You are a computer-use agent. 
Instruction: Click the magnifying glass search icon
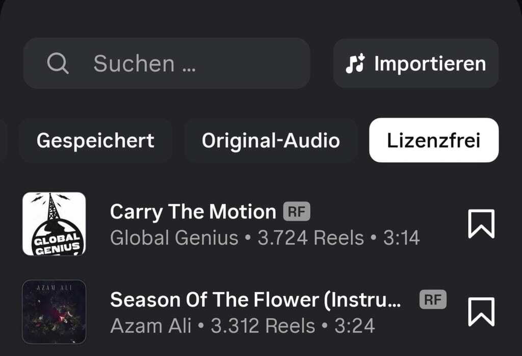point(58,64)
